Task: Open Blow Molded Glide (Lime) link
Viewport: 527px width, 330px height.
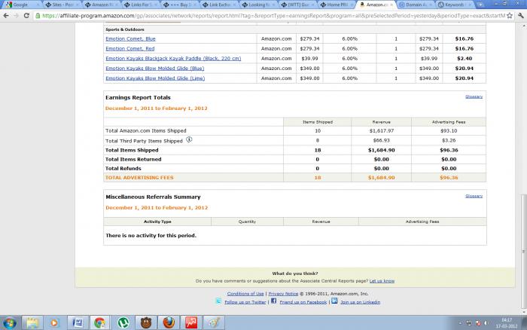Action: point(155,78)
